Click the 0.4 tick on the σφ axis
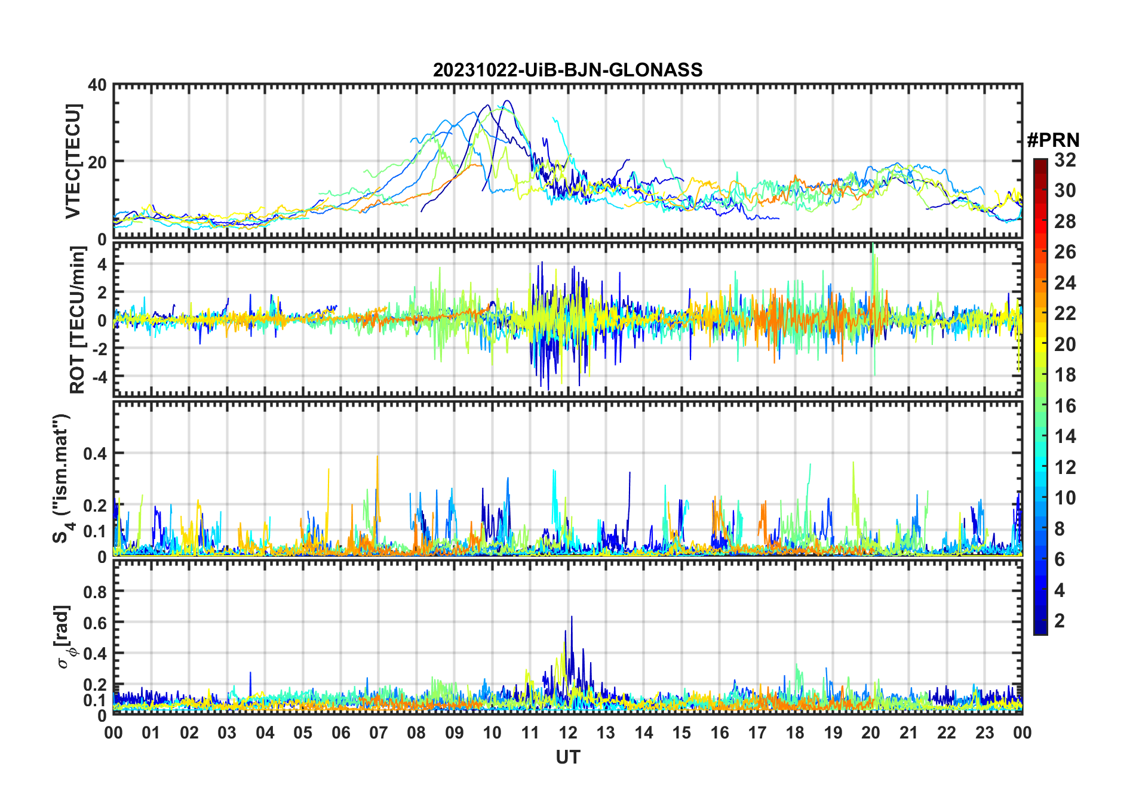 [95, 654]
